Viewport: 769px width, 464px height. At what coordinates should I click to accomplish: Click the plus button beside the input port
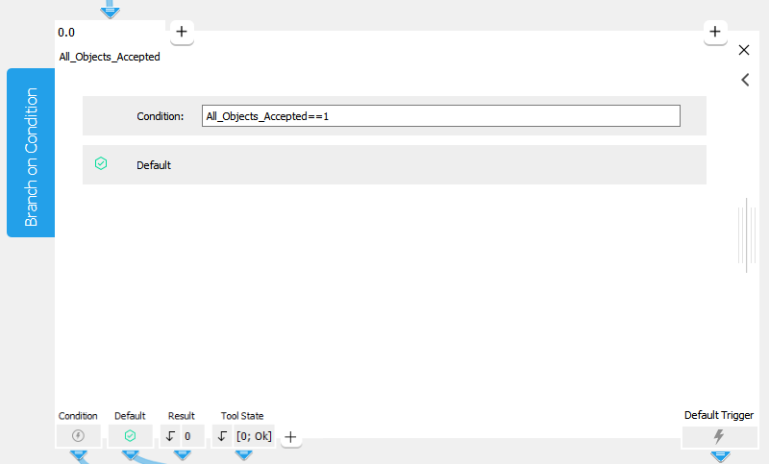coord(182,33)
